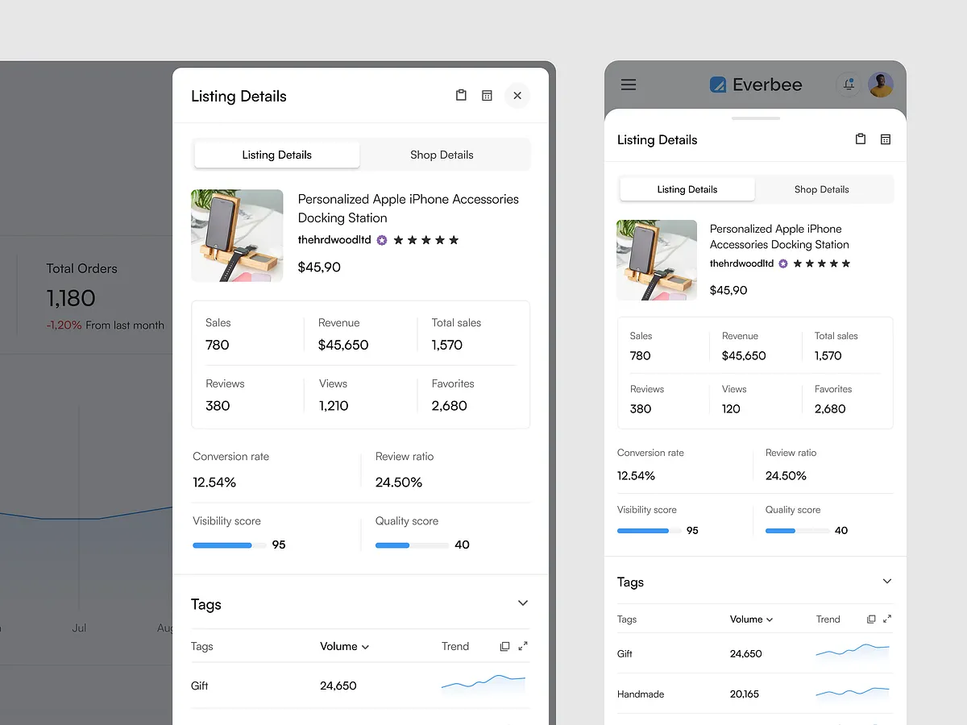Open the calculator icon next to clipboard
This screenshot has height=725, width=967.
coord(487,94)
